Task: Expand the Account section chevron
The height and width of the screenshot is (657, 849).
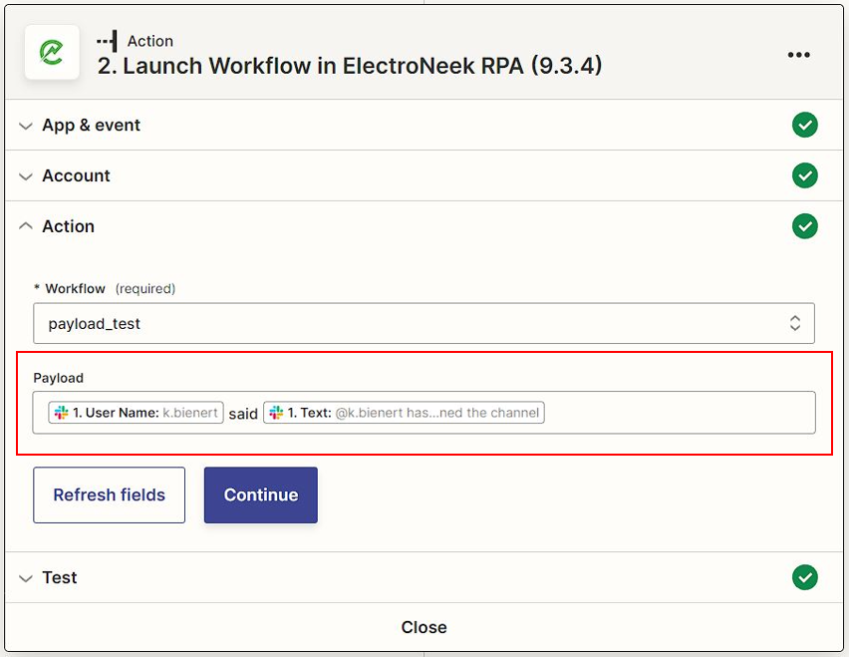Action: click(26, 176)
